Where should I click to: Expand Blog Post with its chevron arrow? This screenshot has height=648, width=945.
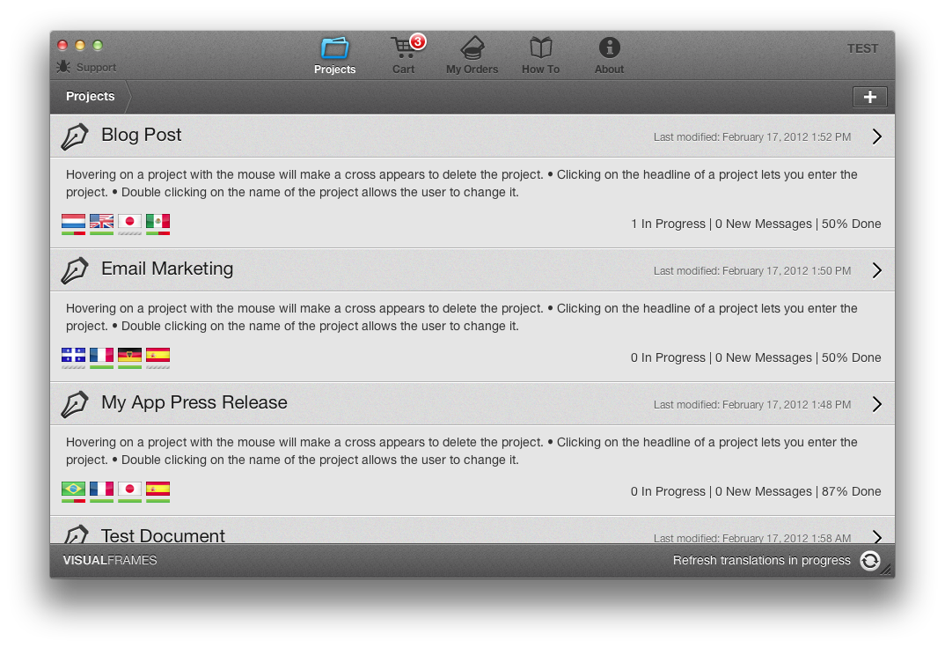pos(877,136)
